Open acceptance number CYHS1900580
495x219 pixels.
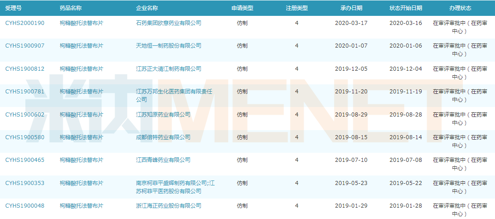coord(24,137)
